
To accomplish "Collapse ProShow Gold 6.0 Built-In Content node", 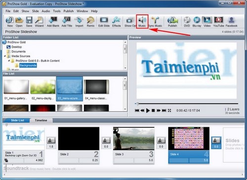I will pos(9,61).
